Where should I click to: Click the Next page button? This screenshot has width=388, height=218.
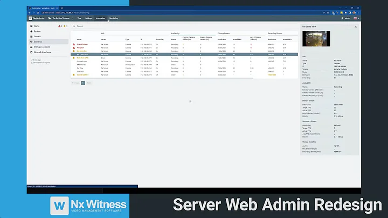[x=89, y=83]
